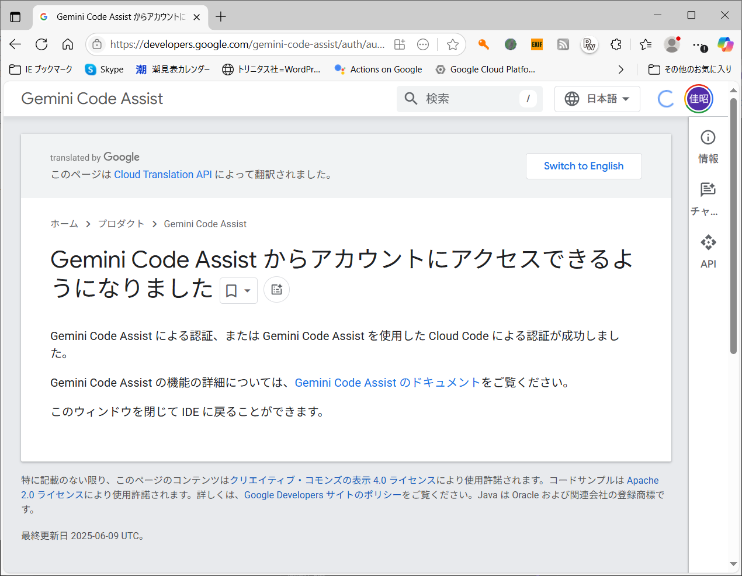Open the favorites list icon
Screen dimensions: 742x576
[646, 44]
